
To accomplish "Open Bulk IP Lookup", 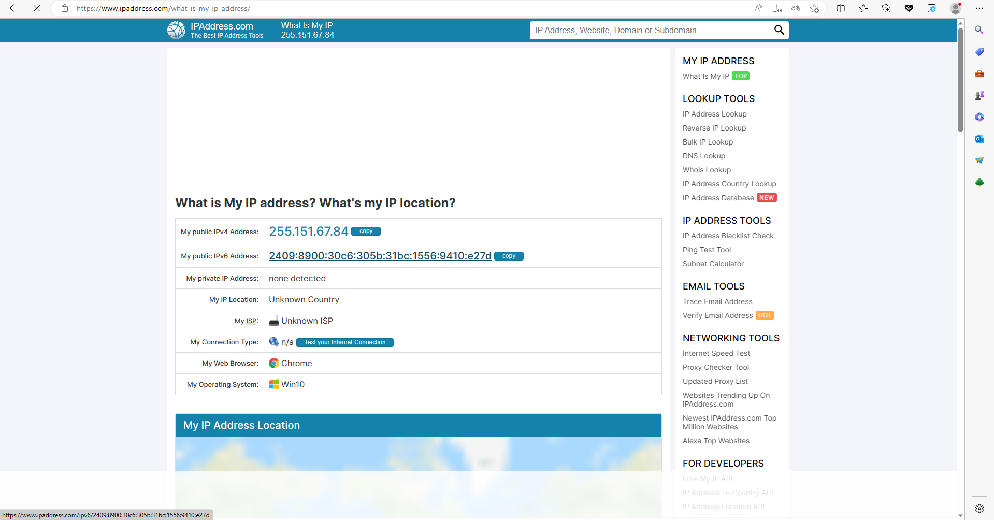I will (x=708, y=142).
